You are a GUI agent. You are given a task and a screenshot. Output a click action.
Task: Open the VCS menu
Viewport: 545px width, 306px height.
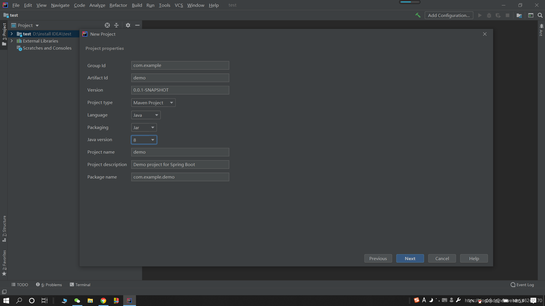(179, 5)
